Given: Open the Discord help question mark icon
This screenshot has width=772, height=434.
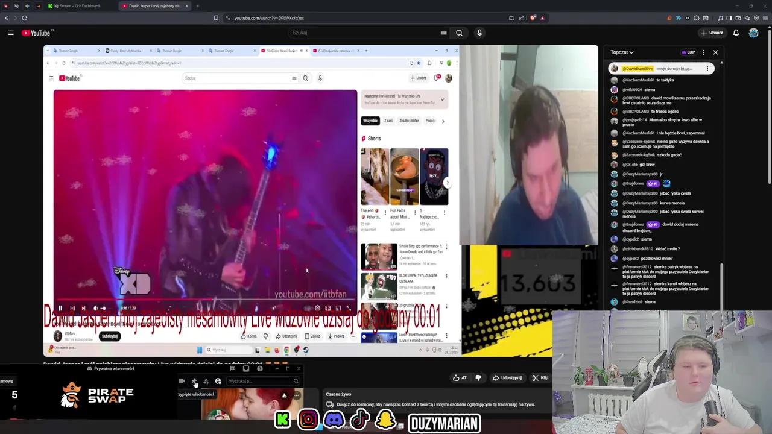Looking at the screenshot, I should pyautogui.click(x=259, y=369).
